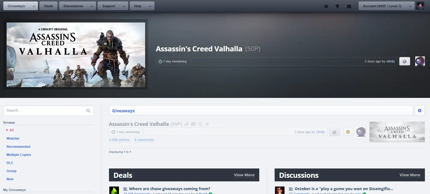430x194 pixels.
Task: Open the Steam store icon beside the listed giveaway title
Action: (187, 124)
